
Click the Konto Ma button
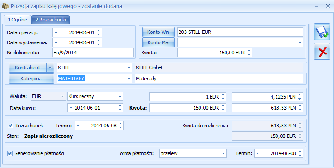(x=158, y=42)
